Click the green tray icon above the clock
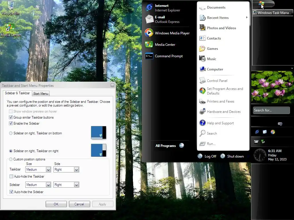294x220 pixels. 263,142
